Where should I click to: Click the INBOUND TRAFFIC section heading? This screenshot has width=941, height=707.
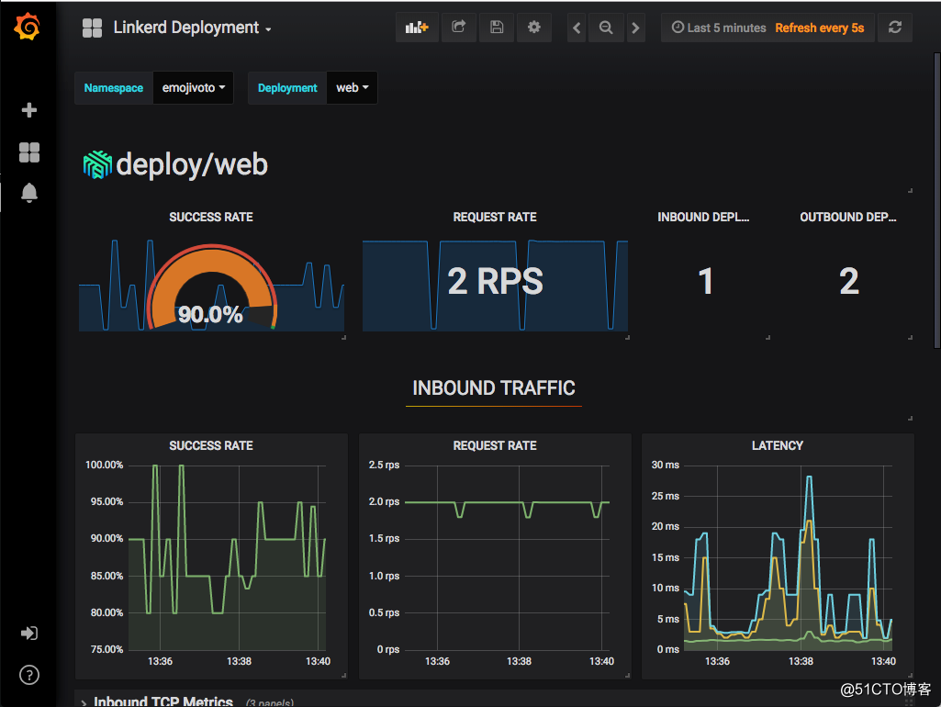coord(494,388)
